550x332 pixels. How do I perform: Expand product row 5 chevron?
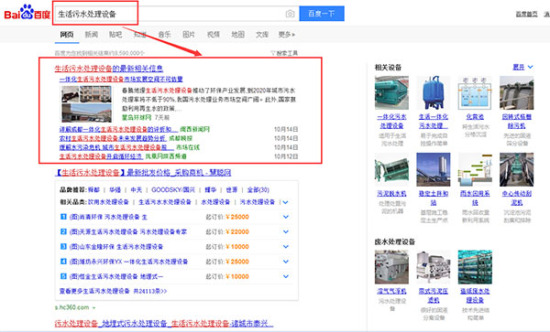(286, 276)
